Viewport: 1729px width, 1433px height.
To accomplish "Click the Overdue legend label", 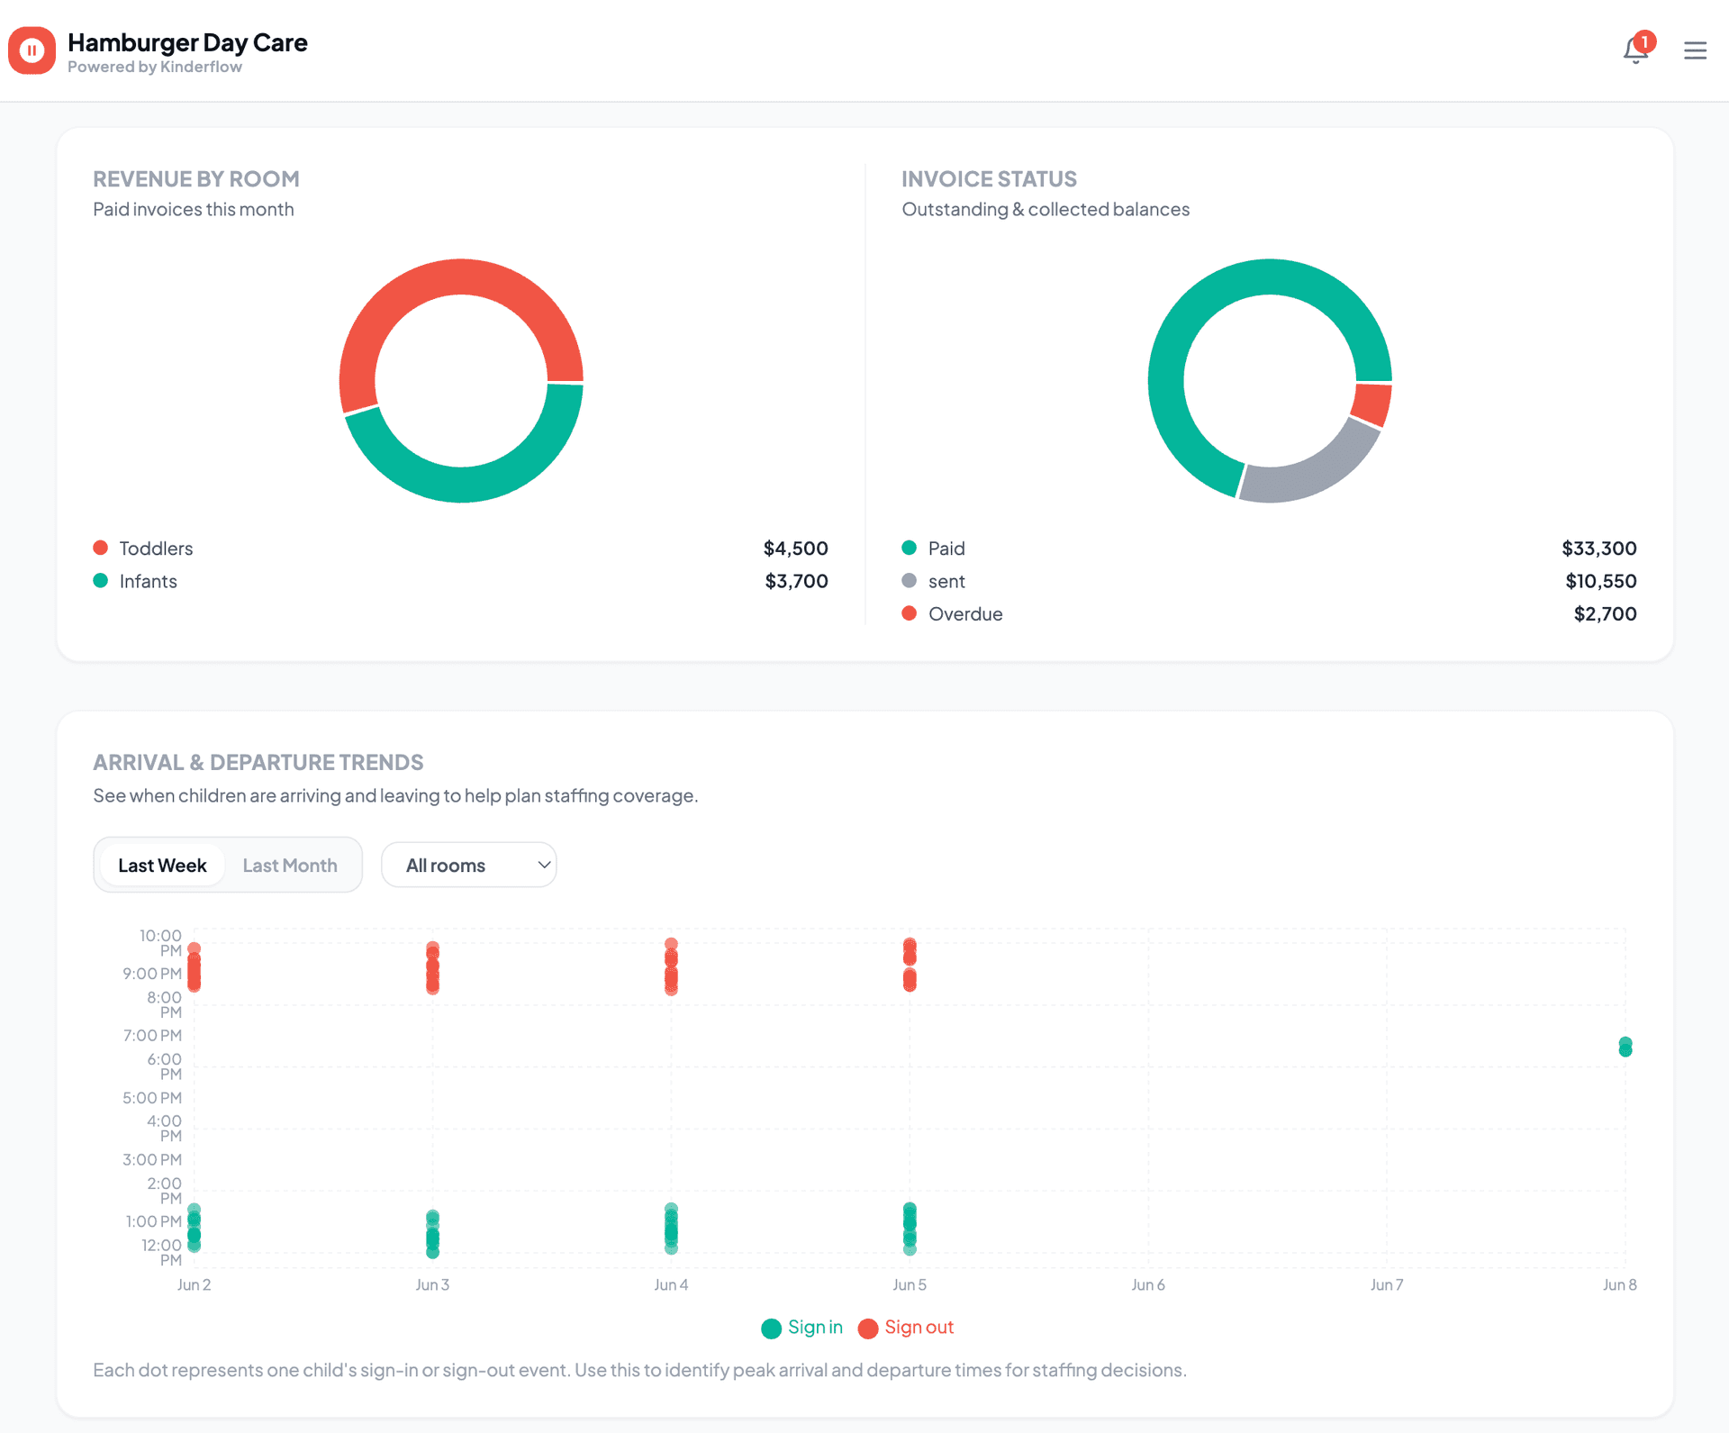I will click(965, 613).
